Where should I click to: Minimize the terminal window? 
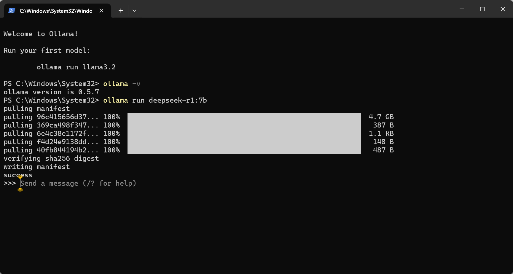pos(462,9)
